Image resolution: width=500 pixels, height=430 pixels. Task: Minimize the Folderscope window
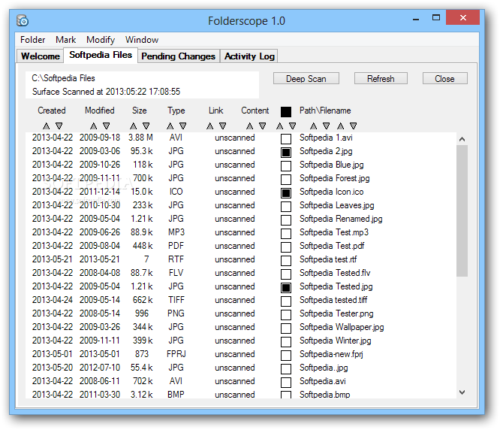coord(416,19)
